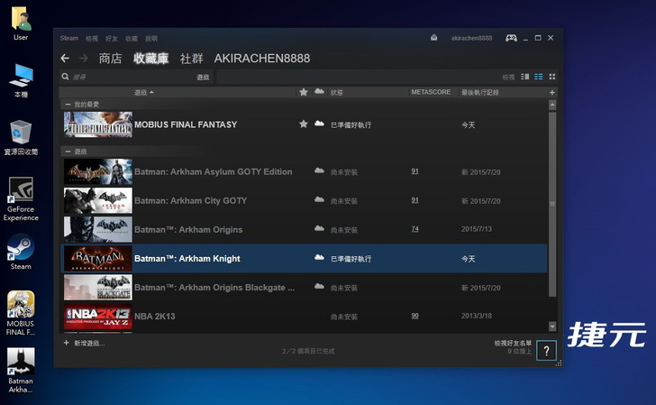Click 新增遊戲 add a game button
656x405 pixels.
pyautogui.click(x=84, y=344)
